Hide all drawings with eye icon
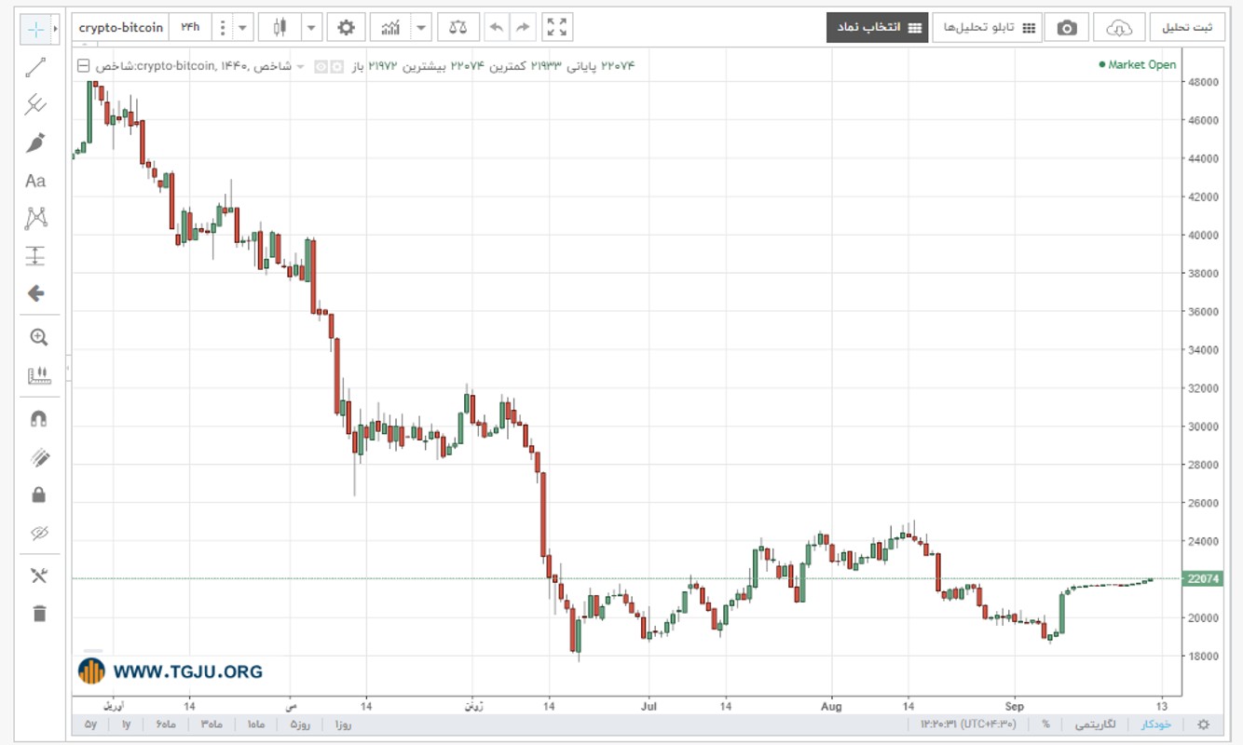Image resolution: width=1243 pixels, height=745 pixels. (38, 533)
